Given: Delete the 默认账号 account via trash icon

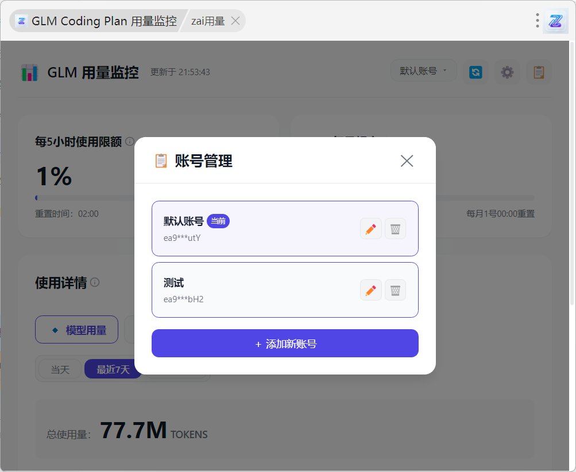Looking at the screenshot, I should point(395,229).
